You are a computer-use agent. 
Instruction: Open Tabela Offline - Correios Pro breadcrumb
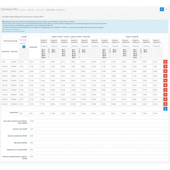pyautogui.click(x=55, y=10)
